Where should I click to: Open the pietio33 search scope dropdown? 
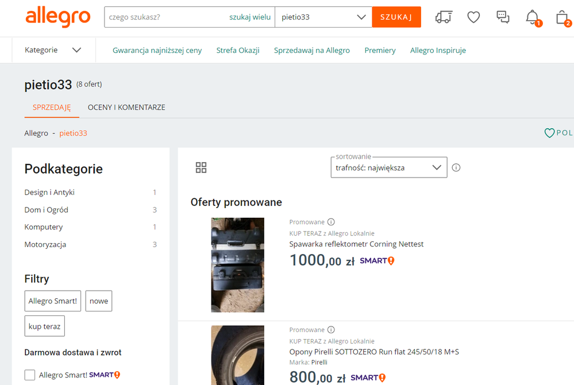click(323, 17)
